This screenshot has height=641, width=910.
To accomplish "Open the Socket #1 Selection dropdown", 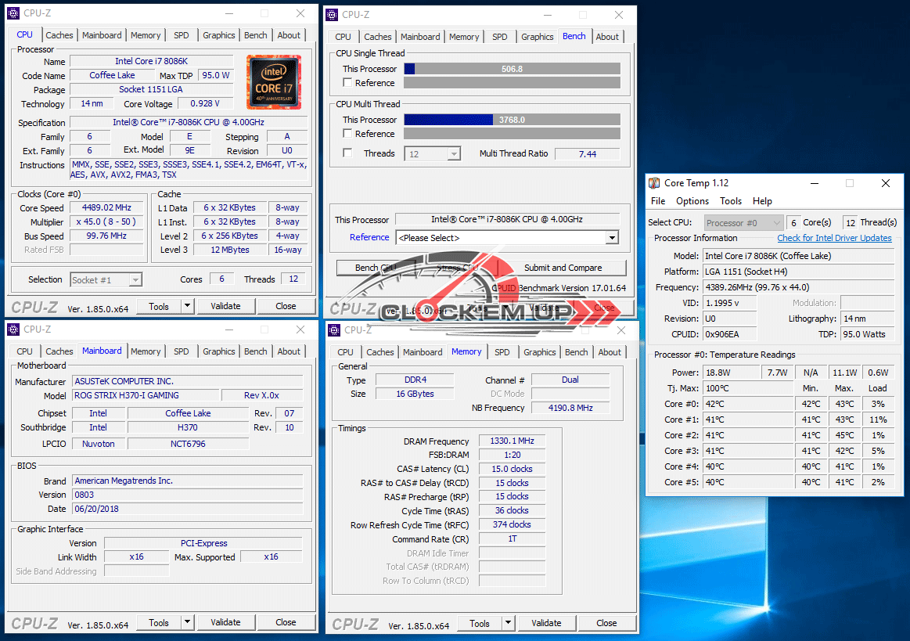I will pyautogui.click(x=106, y=279).
